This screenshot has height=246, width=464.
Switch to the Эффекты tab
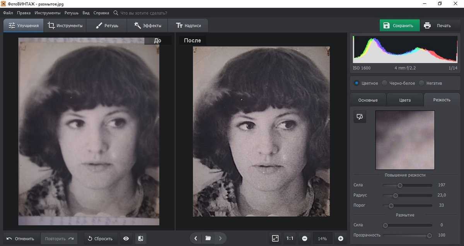[x=148, y=25]
